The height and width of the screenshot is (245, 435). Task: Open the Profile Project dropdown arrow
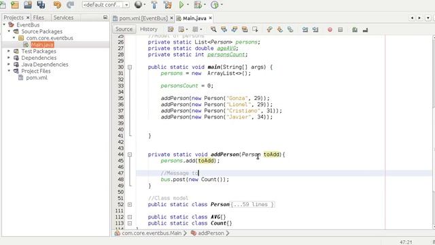point(222,5)
